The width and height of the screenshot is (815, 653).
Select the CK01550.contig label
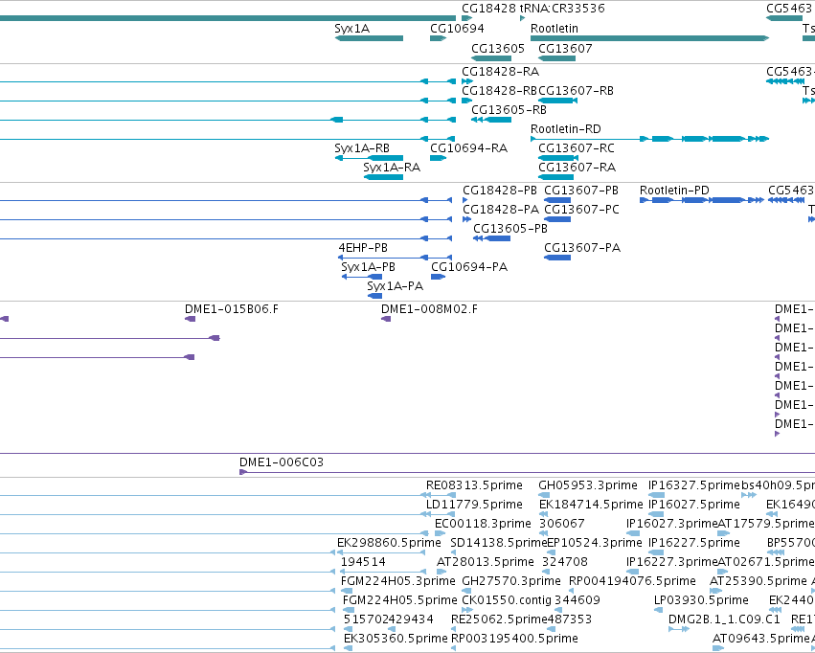coord(507,600)
